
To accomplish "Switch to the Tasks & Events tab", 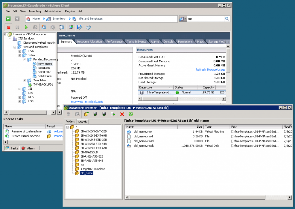I will (136, 42).
